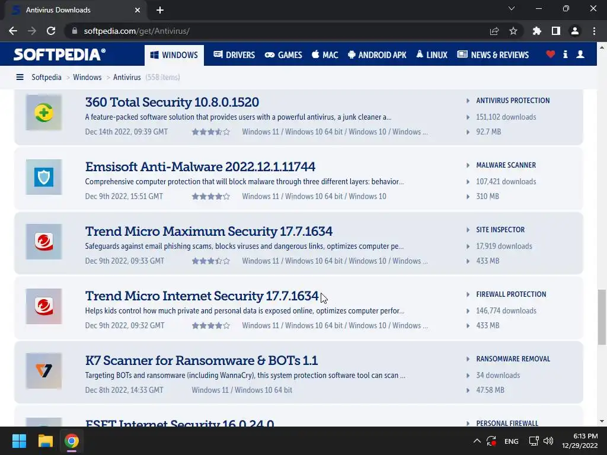The width and height of the screenshot is (607, 455).
Task: Bookmark this page with the star icon
Action: (x=513, y=31)
